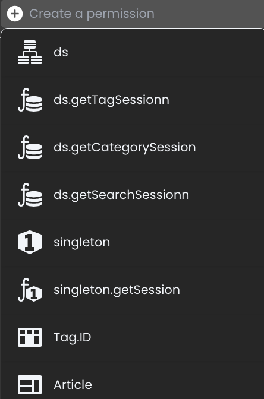Select the ds option from the list
The height and width of the screenshot is (399, 264).
click(133, 52)
